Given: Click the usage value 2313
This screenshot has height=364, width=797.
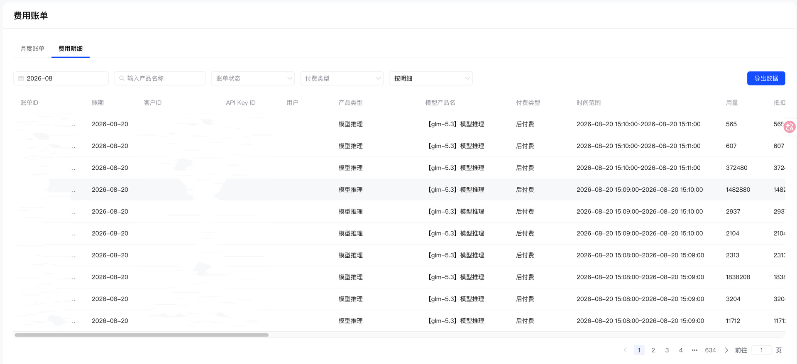Looking at the screenshot, I should tap(732, 255).
